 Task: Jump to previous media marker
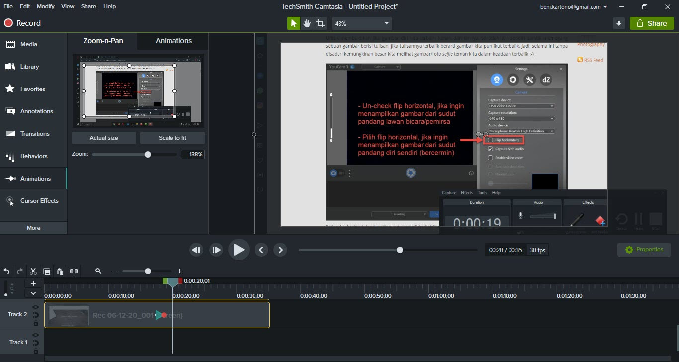coord(261,250)
